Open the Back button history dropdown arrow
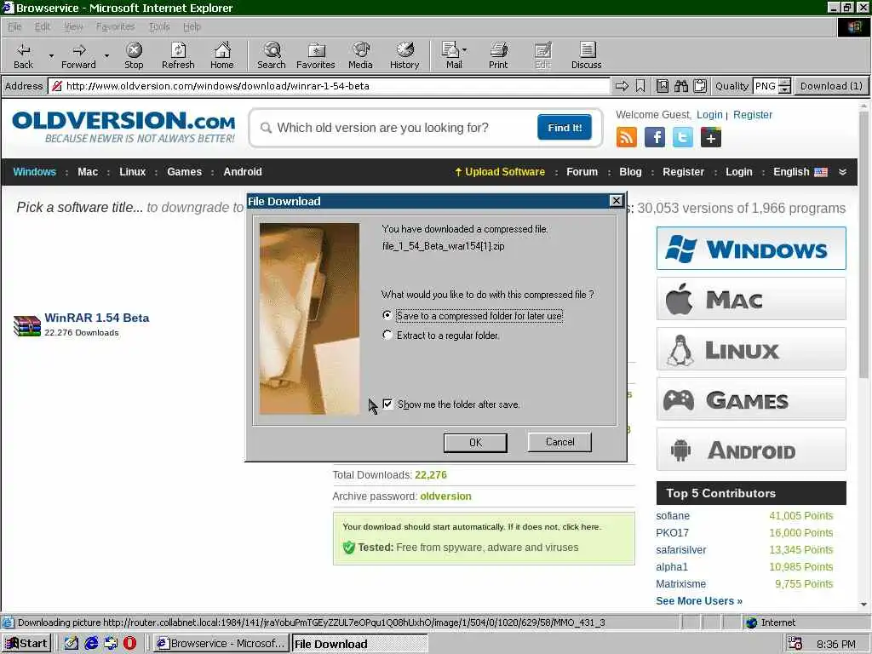Screen dimensions: 872x654 (x=51, y=55)
